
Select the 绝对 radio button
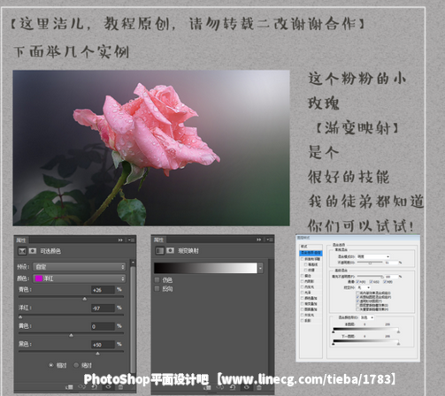(76, 365)
